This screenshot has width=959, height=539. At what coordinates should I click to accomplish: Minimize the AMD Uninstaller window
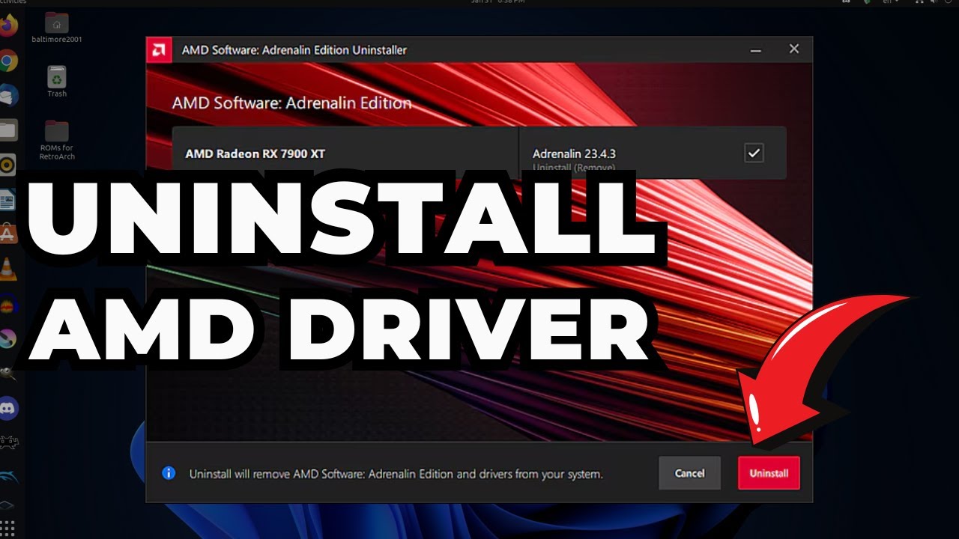point(755,50)
